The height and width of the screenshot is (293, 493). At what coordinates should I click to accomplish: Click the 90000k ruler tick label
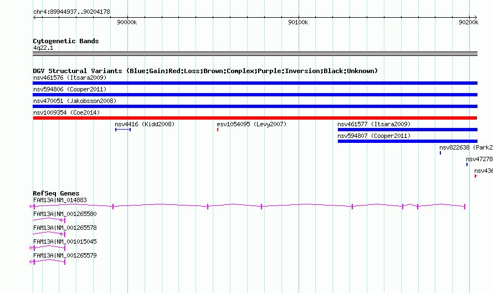127,22
